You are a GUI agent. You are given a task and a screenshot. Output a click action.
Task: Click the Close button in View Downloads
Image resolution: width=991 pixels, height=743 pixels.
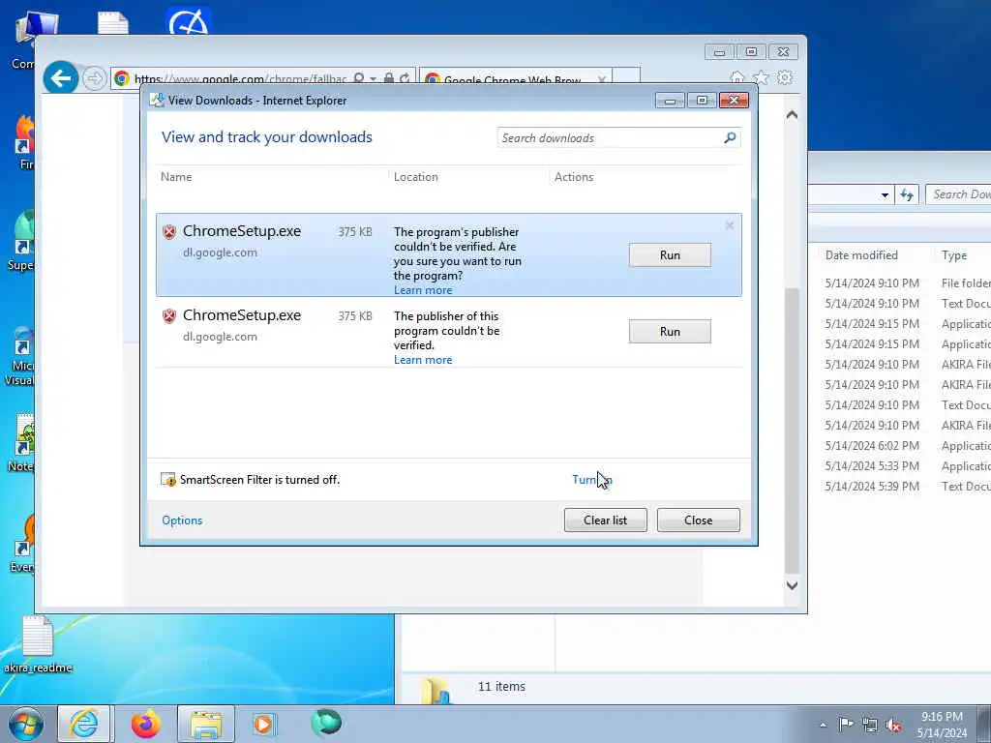699,520
